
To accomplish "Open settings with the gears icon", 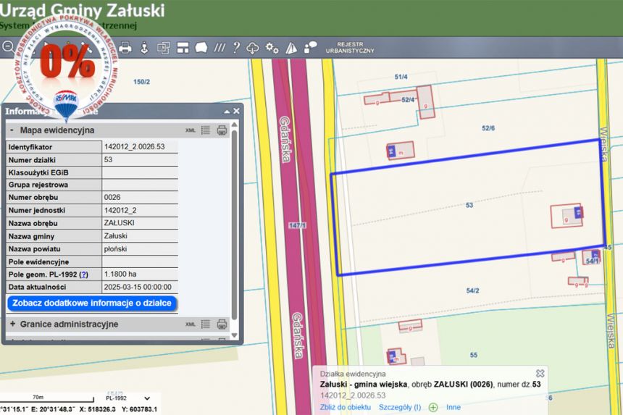I will pos(272,48).
